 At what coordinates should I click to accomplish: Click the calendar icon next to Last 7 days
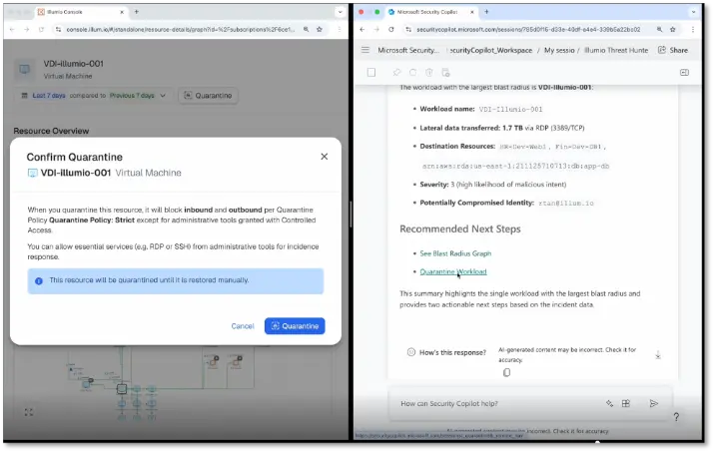25,96
